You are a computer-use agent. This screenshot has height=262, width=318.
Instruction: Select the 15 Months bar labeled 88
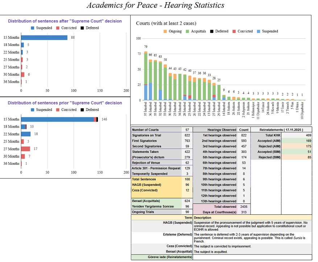pos(44,38)
